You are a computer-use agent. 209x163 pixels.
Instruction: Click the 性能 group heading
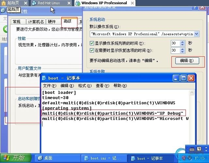tap(22, 38)
